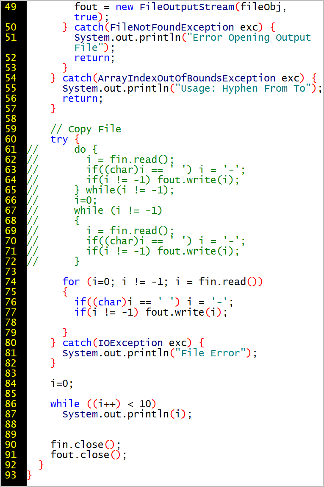This screenshot has width=324, height=487.
Task: Click the string "Usage: Hyphen From To"
Action: click(243, 89)
